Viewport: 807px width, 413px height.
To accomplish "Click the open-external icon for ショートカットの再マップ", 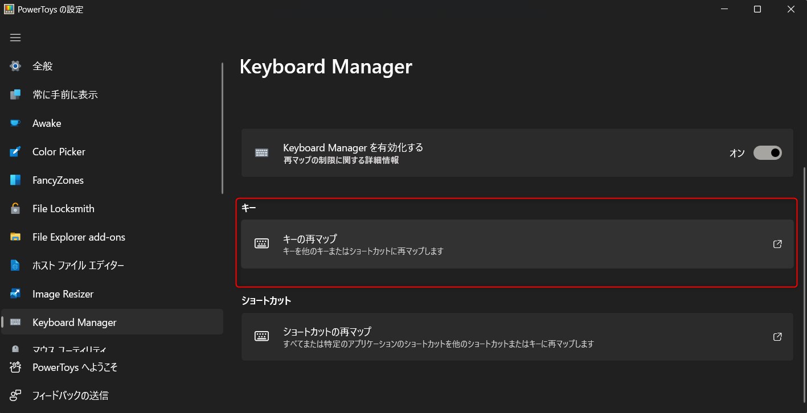I will click(777, 337).
